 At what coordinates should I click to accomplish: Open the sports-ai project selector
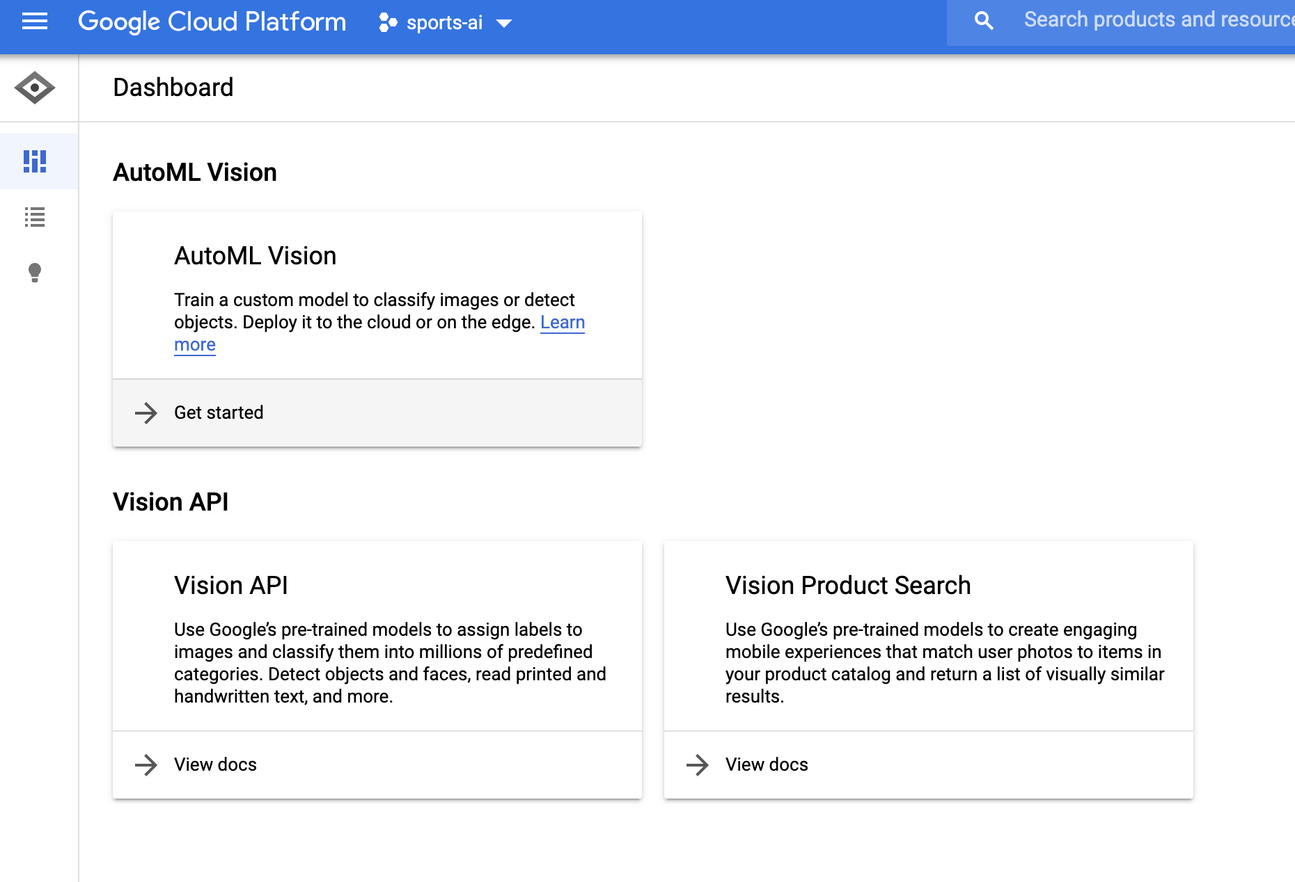click(444, 23)
